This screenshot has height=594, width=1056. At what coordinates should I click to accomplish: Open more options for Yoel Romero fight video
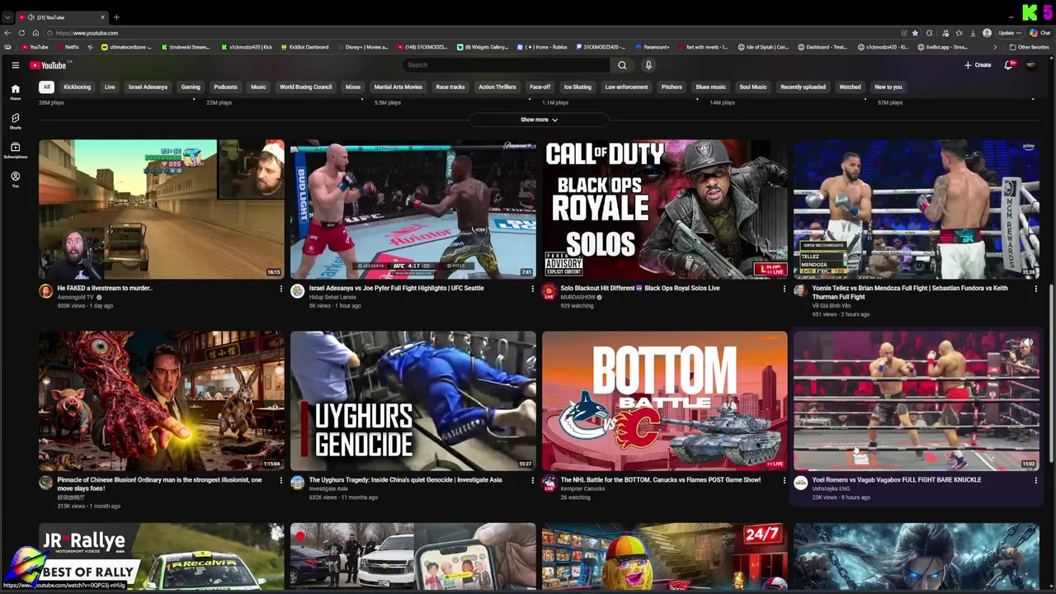tap(1035, 480)
